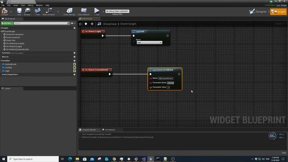Click the search options icon in My Blueprint

pos(68,23)
